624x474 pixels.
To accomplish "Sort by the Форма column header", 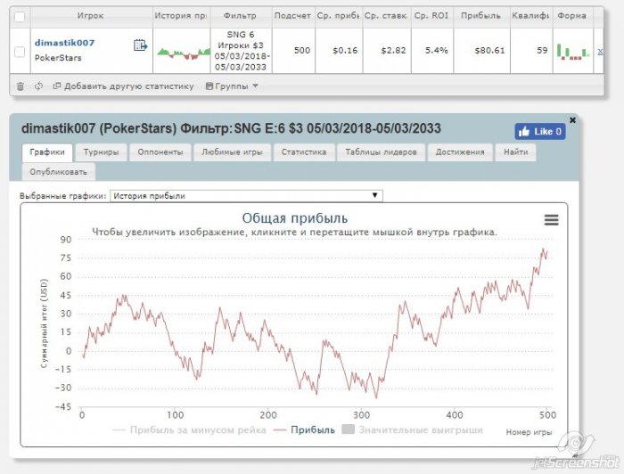I will pyautogui.click(x=572, y=16).
